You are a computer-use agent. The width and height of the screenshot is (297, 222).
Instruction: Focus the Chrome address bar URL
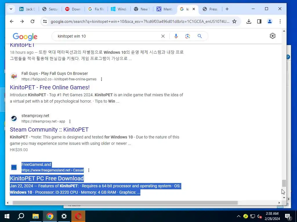point(140,21)
